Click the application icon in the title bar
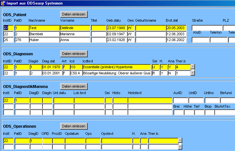The width and height of the screenshot is (235, 151). coord(3,3)
